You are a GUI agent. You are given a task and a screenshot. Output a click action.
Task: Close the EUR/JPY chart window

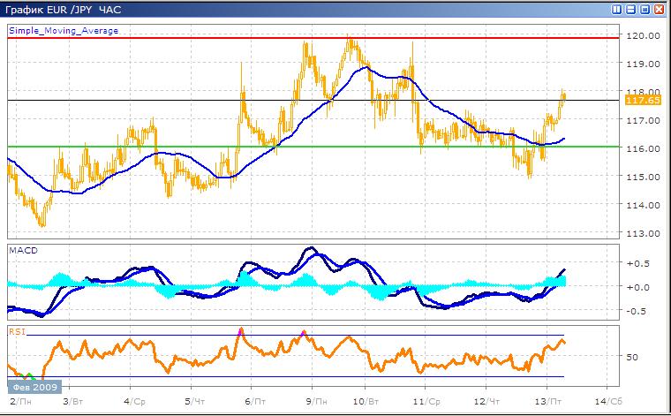(x=658, y=10)
